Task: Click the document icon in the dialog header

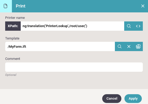Action: (x=5, y=6)
